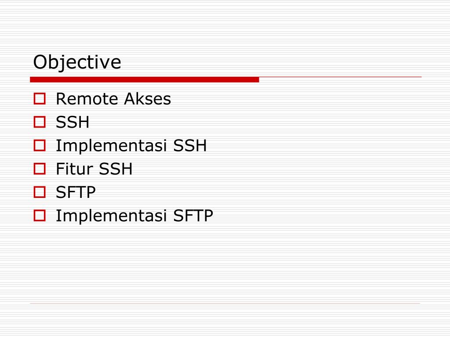Select the SSH bullet text
Screen dimensions: 450x337
pos(73,122)
